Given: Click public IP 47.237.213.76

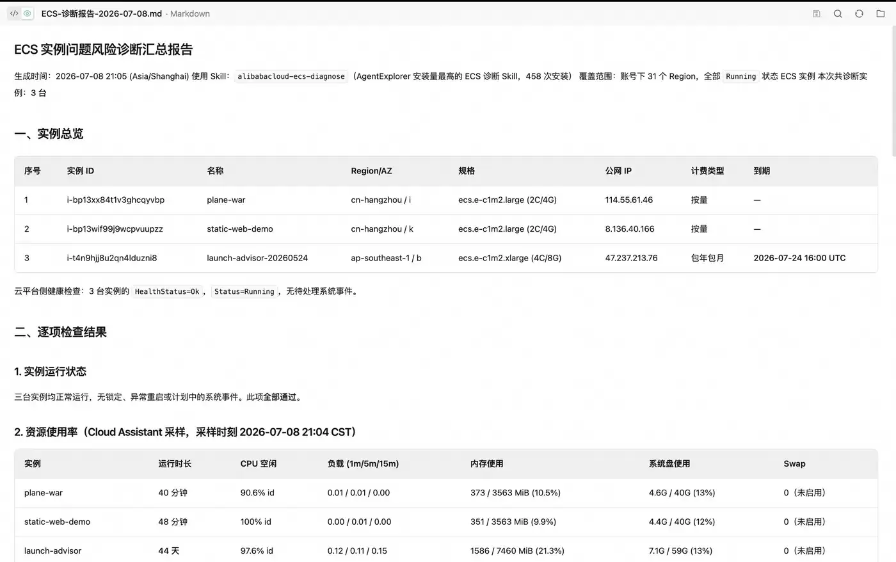Looking at the screenshot, I should [x=631, y=258].
